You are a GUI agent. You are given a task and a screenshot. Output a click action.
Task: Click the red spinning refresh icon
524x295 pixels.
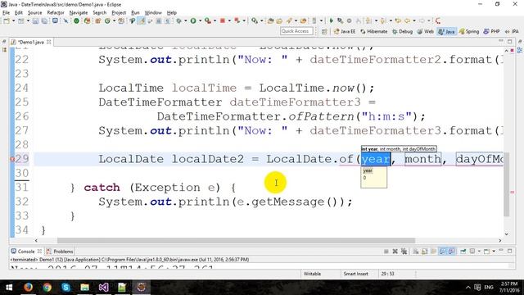point(438,20)
